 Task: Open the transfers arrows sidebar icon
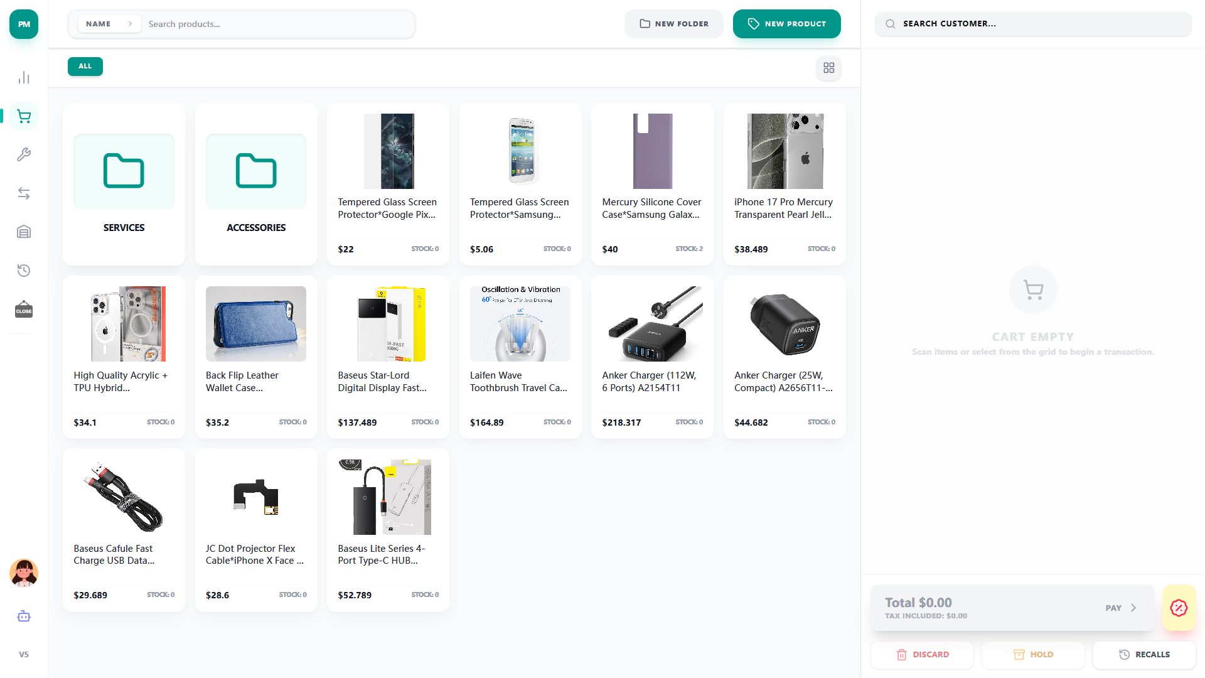point(24,193)
